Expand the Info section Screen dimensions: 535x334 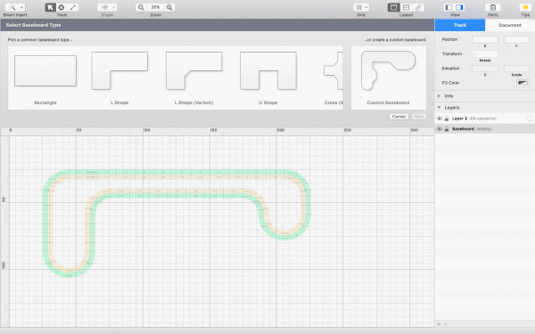pos(439,96)
